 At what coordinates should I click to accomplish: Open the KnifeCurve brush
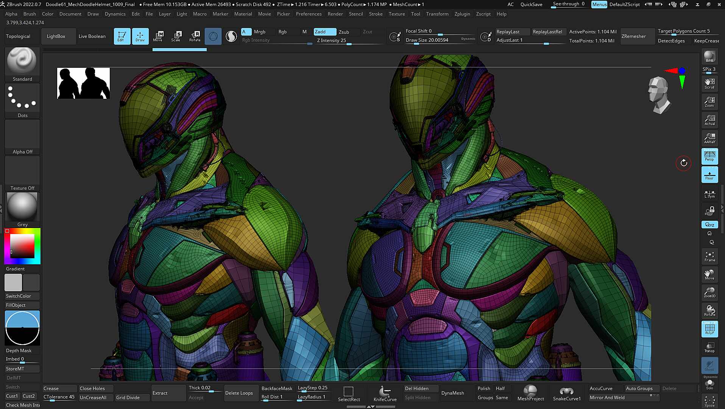click(x=385, y=393)
